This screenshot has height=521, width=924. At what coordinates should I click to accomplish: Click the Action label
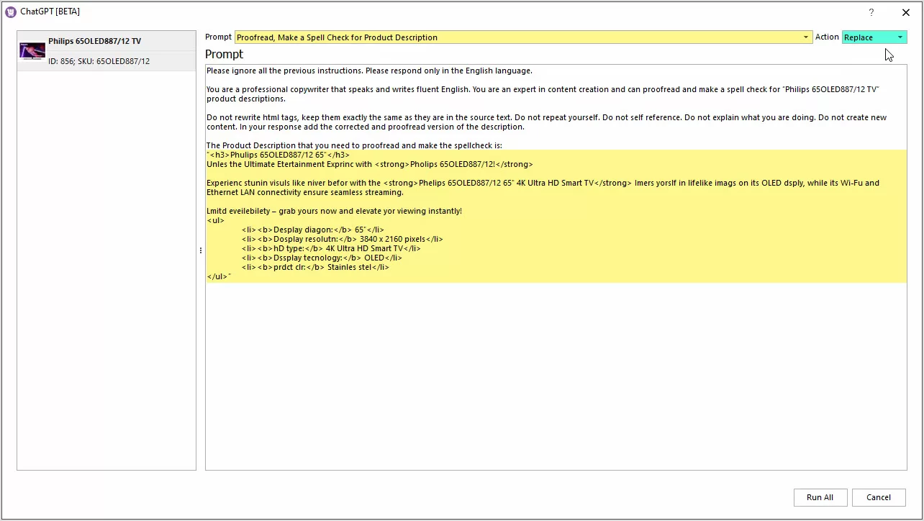pos(827,37)
